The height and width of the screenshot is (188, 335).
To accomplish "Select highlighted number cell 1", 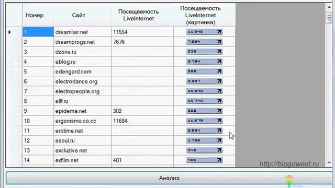I will tap(38, 32).
